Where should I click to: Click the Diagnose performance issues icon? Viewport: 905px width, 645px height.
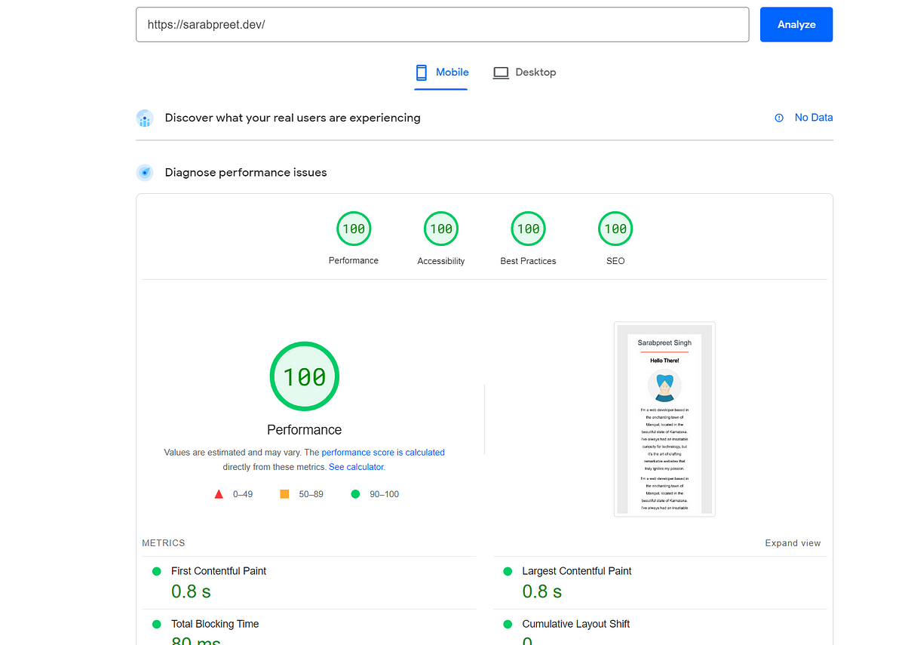145,173
